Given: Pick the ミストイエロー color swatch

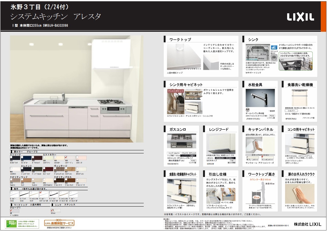Looking at the screenshot, I should click(x=59, y=158).
